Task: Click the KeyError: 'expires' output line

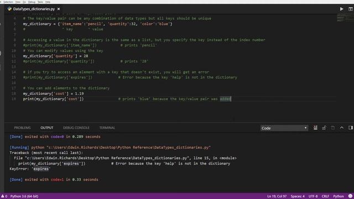Action: point(30,169)
